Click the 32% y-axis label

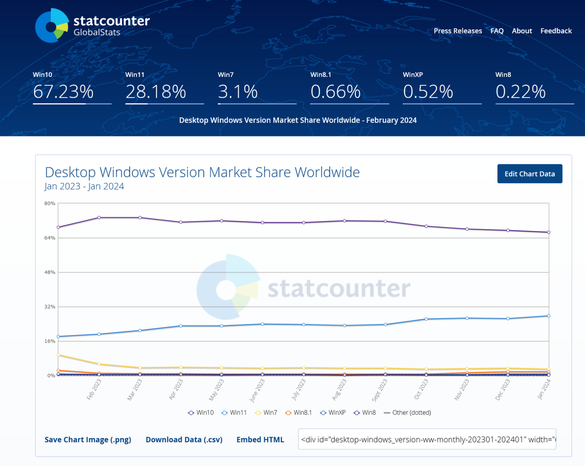(50, 307)
